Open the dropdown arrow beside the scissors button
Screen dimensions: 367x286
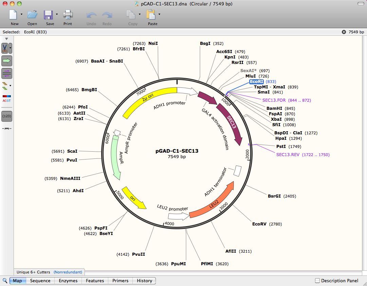11,48
